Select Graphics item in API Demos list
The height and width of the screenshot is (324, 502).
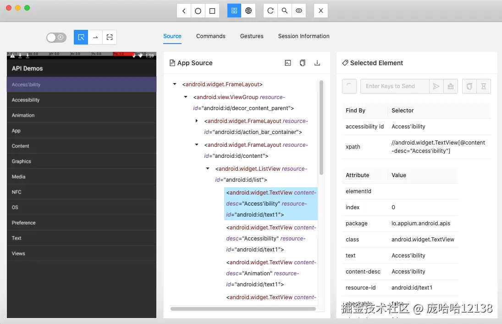coord(82,162)
